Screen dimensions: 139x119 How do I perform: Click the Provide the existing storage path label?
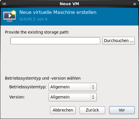click(37, 32)
